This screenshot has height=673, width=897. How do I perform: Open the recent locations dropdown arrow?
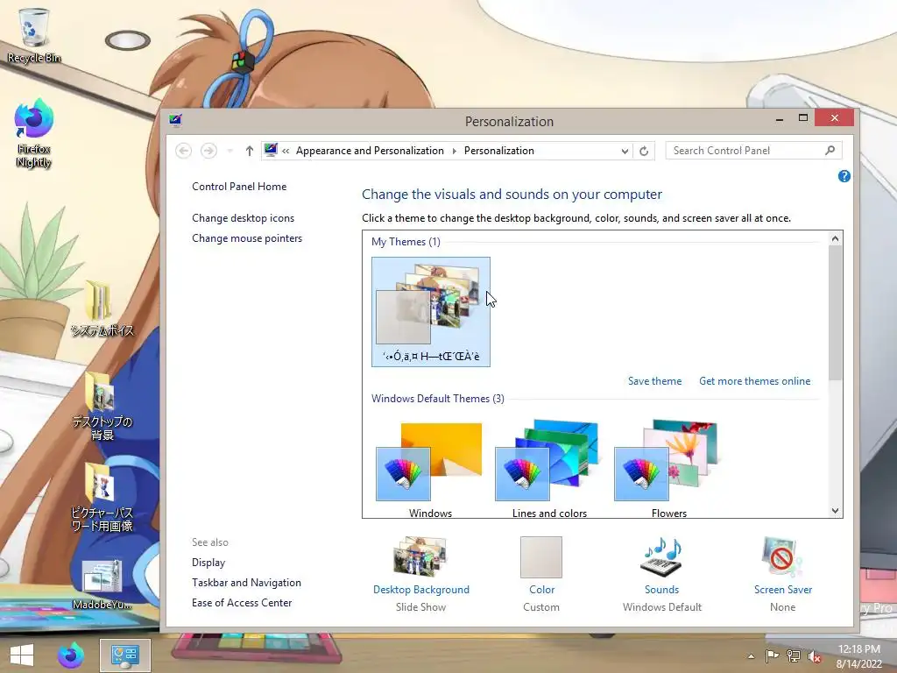click(x=230, y=151)
